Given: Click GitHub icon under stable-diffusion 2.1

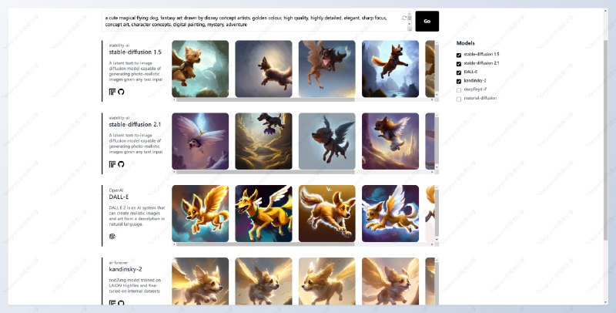Looking at the screenshot, I should click(x=121, y=164).
